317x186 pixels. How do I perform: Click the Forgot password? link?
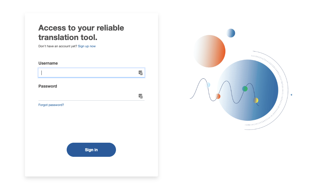[51, 105]
